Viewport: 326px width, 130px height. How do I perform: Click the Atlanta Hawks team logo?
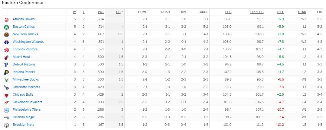7,19
